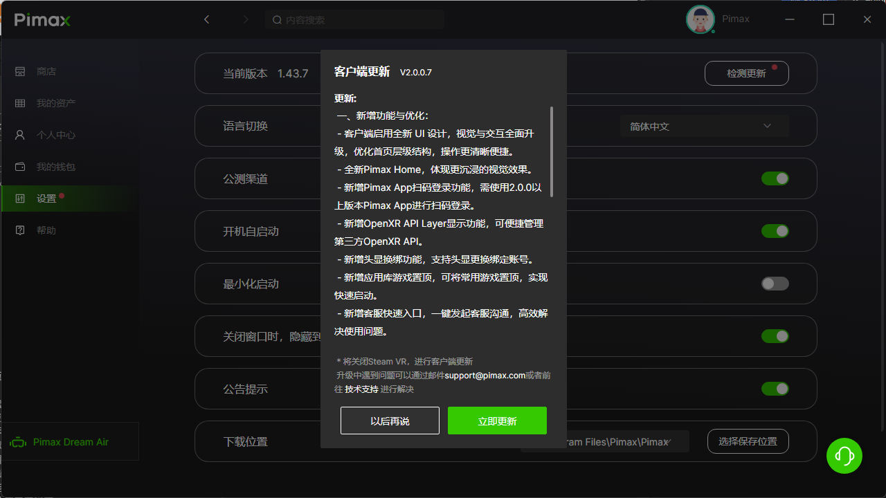This screenshot has width=886, height=498.
Task: Click the 内容搜索 search field
Action: 354,20
